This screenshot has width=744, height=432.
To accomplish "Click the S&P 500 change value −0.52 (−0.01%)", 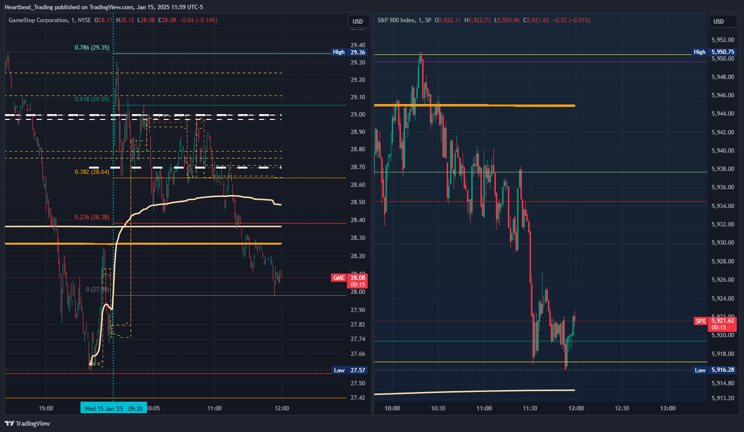I will [x=571, y=20].
